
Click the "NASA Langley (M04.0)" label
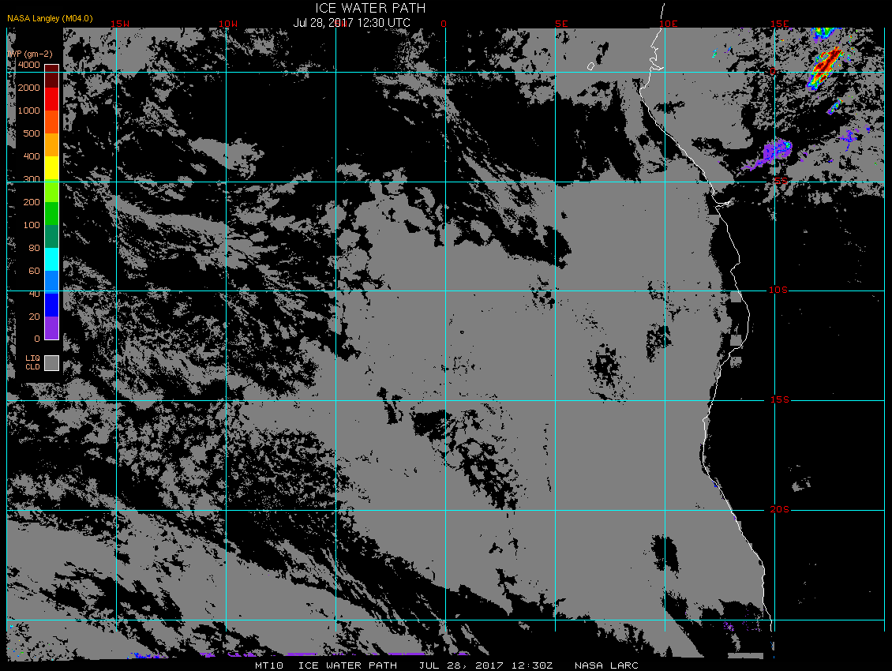point(50,18)
